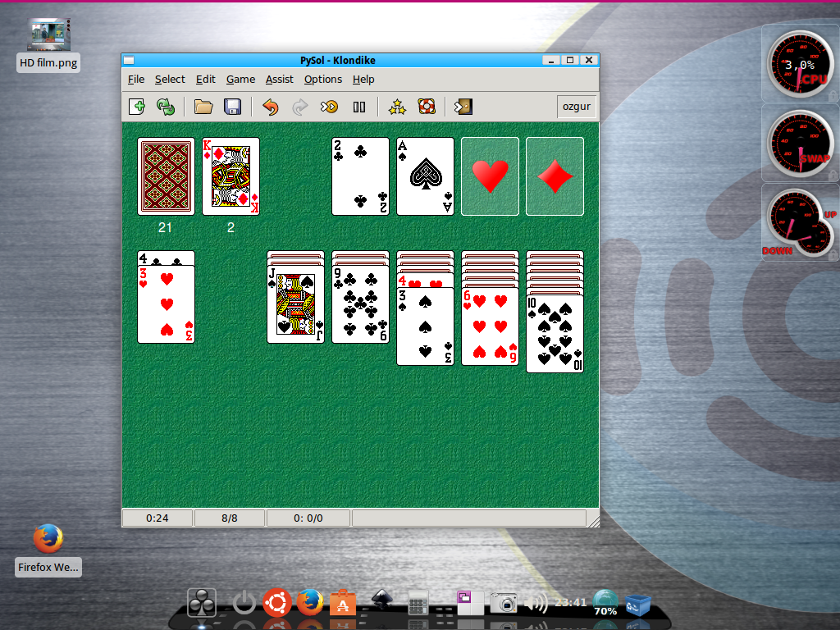Restart the current game with the green arrows

tap(166, 107)
